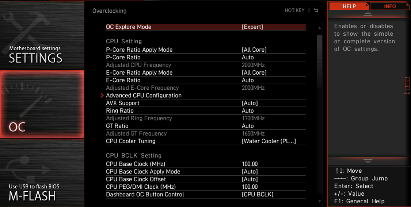This screenshot has width=411, height=207.
Task: Click the collapse handle below the HELP tab
Action: coord(368,14)
